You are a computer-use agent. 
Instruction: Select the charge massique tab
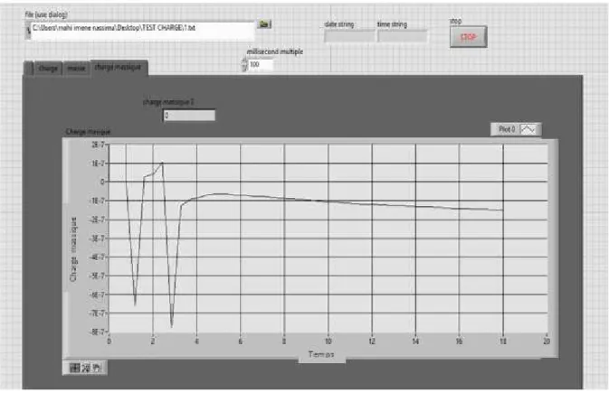[119, 67]
